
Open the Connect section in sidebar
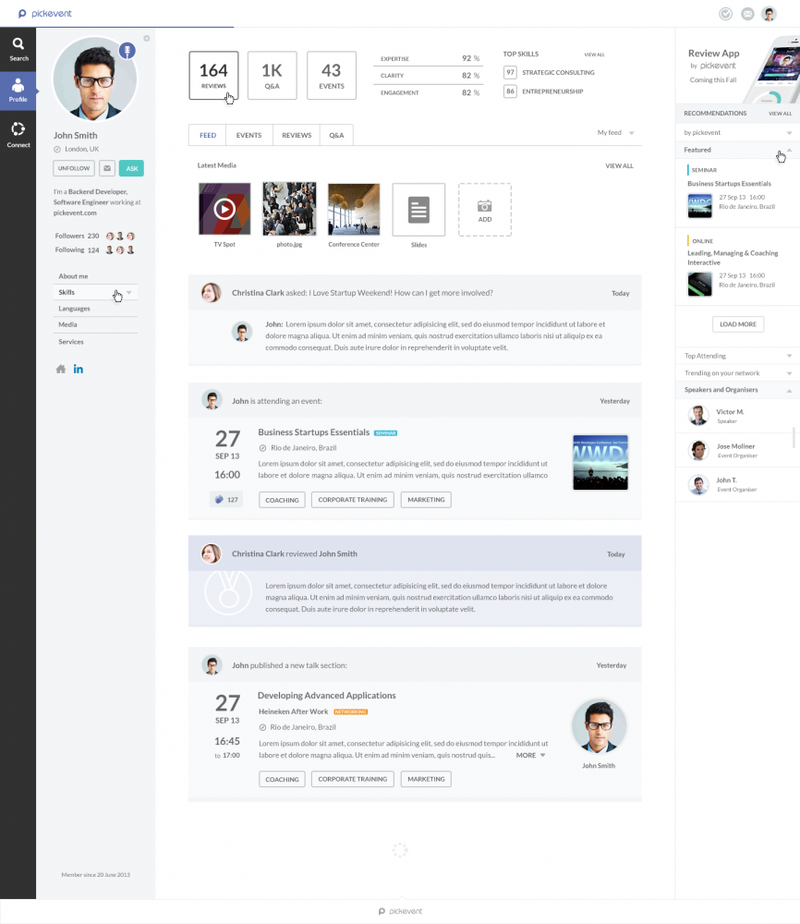(18, 135)
